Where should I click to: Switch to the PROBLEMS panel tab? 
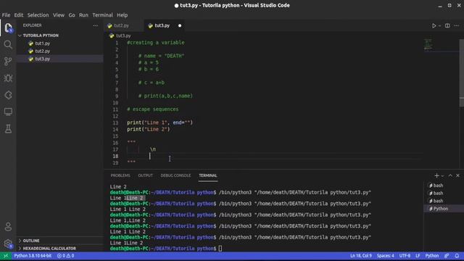point(120,175)
